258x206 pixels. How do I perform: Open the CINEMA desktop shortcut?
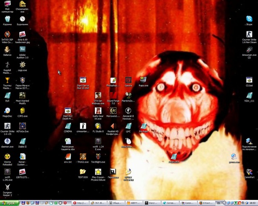(x=68, y=128)
